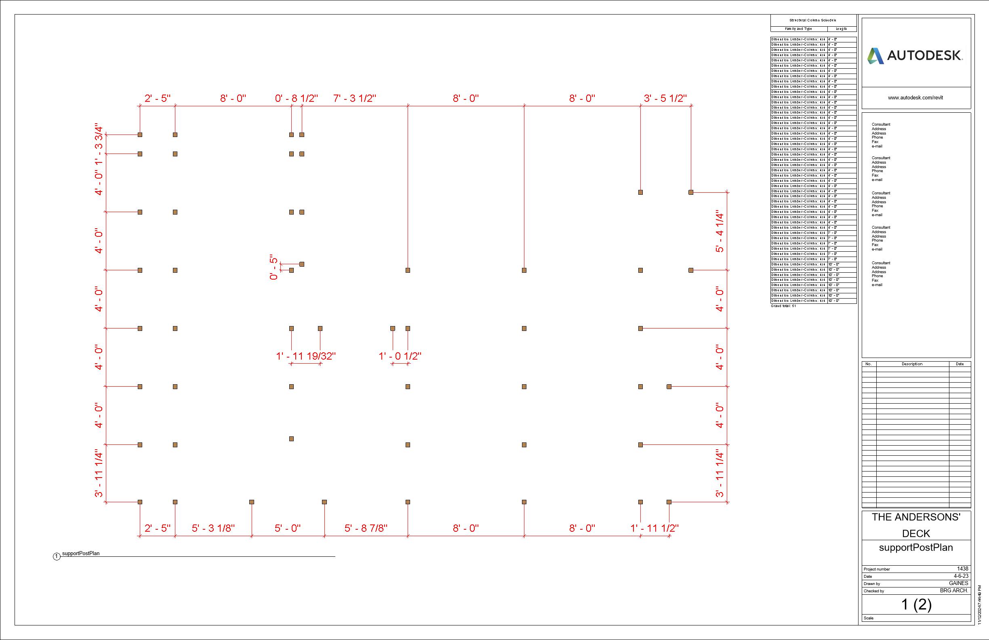Click the view title "supportPostPlan" under the plan

click(x=81, y=554)
